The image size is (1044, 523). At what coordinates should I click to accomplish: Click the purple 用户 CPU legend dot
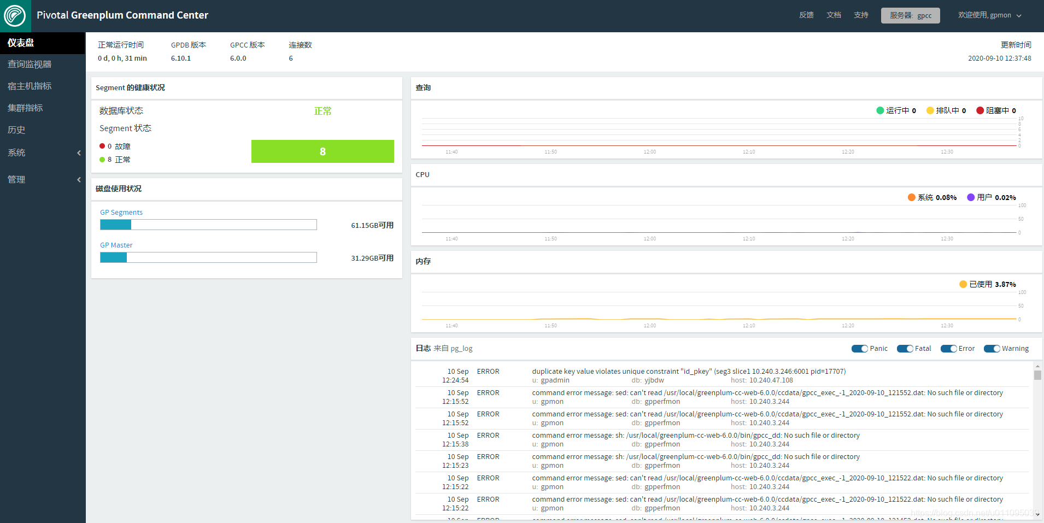(971, 197)
